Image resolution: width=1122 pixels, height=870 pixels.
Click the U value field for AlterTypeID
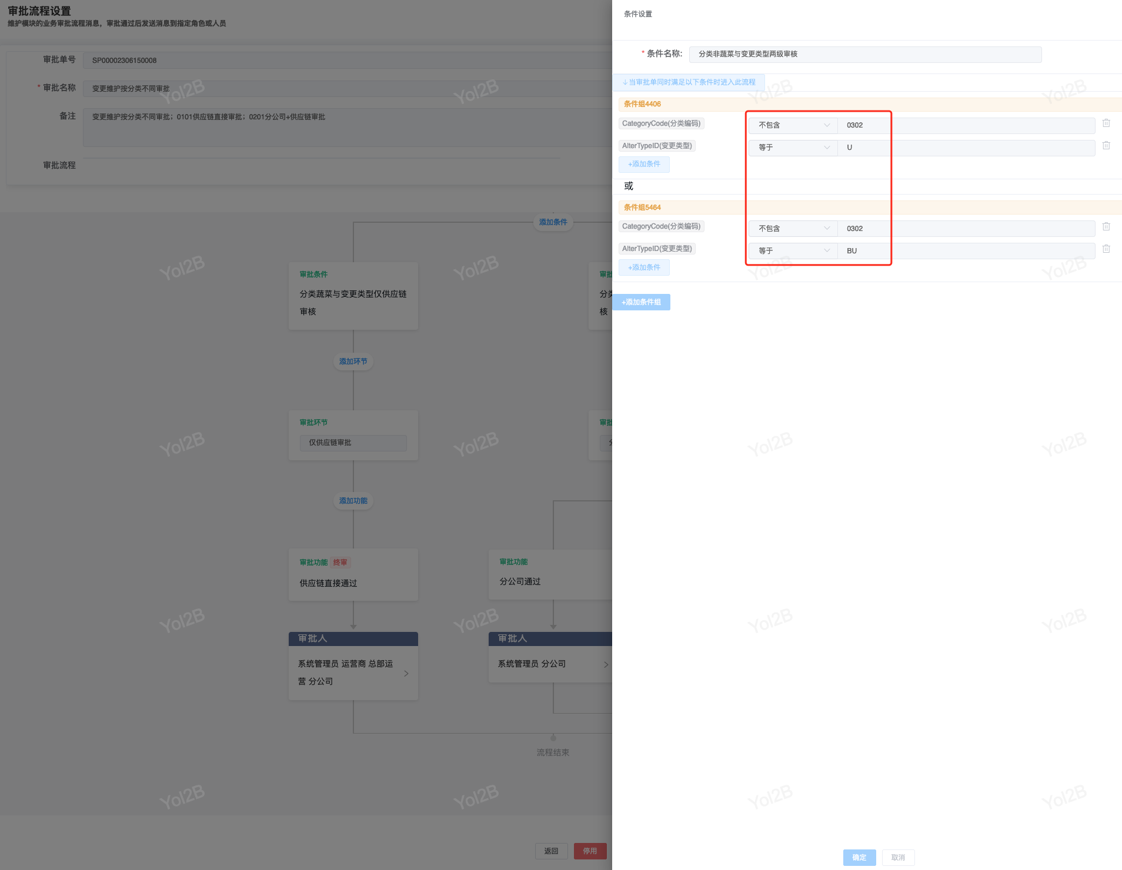click(x=966, y=148)
